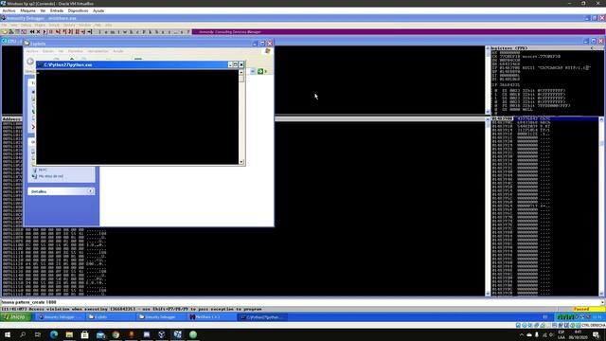Expand the Detalles panel in Exploits window

[x=90, y=191]
